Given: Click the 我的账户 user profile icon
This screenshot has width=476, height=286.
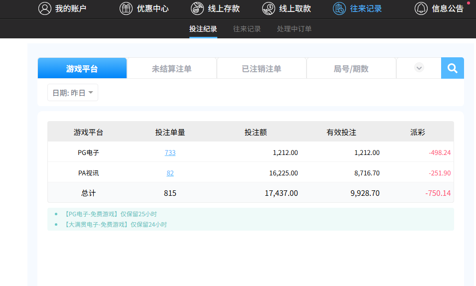Looking at the screenshot, I should tap(45, 8).
